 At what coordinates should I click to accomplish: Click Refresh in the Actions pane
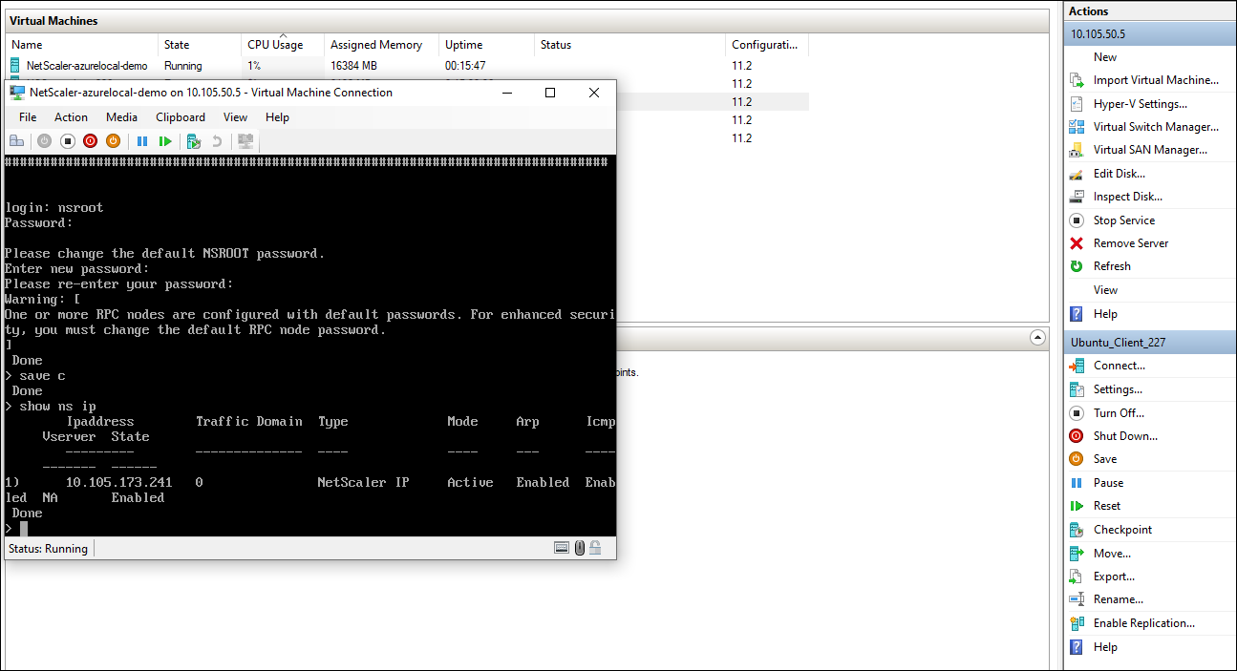[1114, 265]
